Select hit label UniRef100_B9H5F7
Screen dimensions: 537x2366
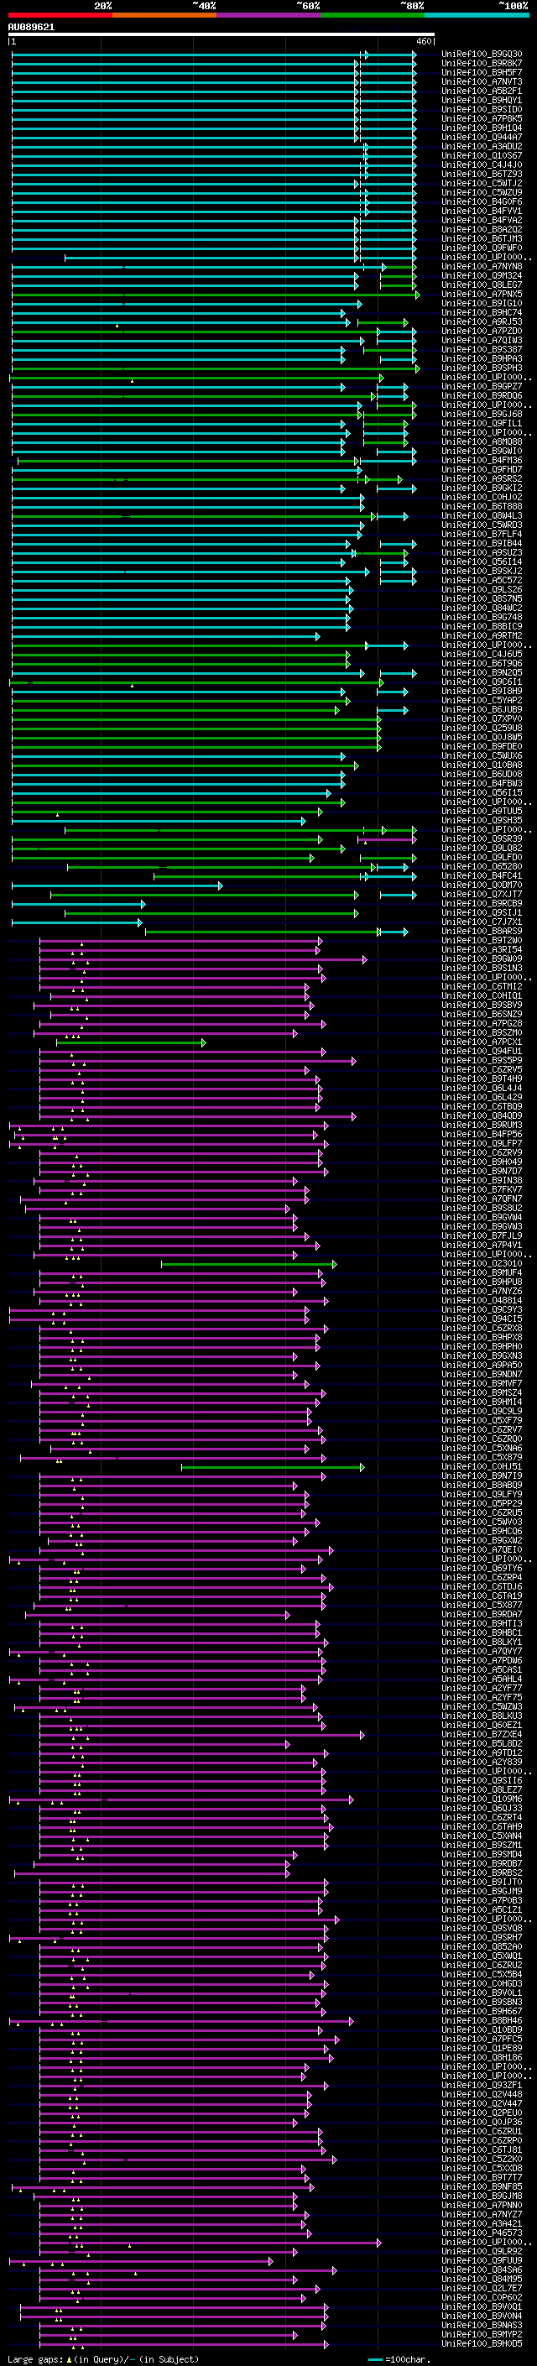(482, 72)
